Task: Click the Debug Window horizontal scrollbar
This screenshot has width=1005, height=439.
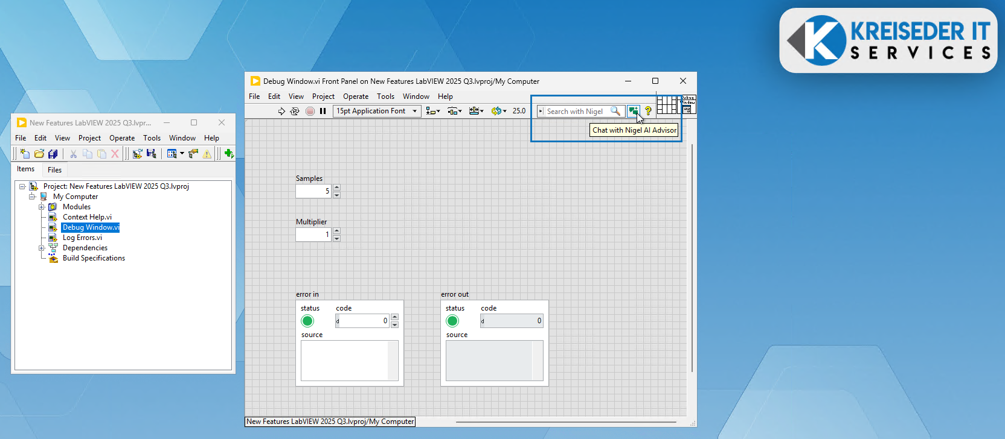Action: (x=566, y=422)
